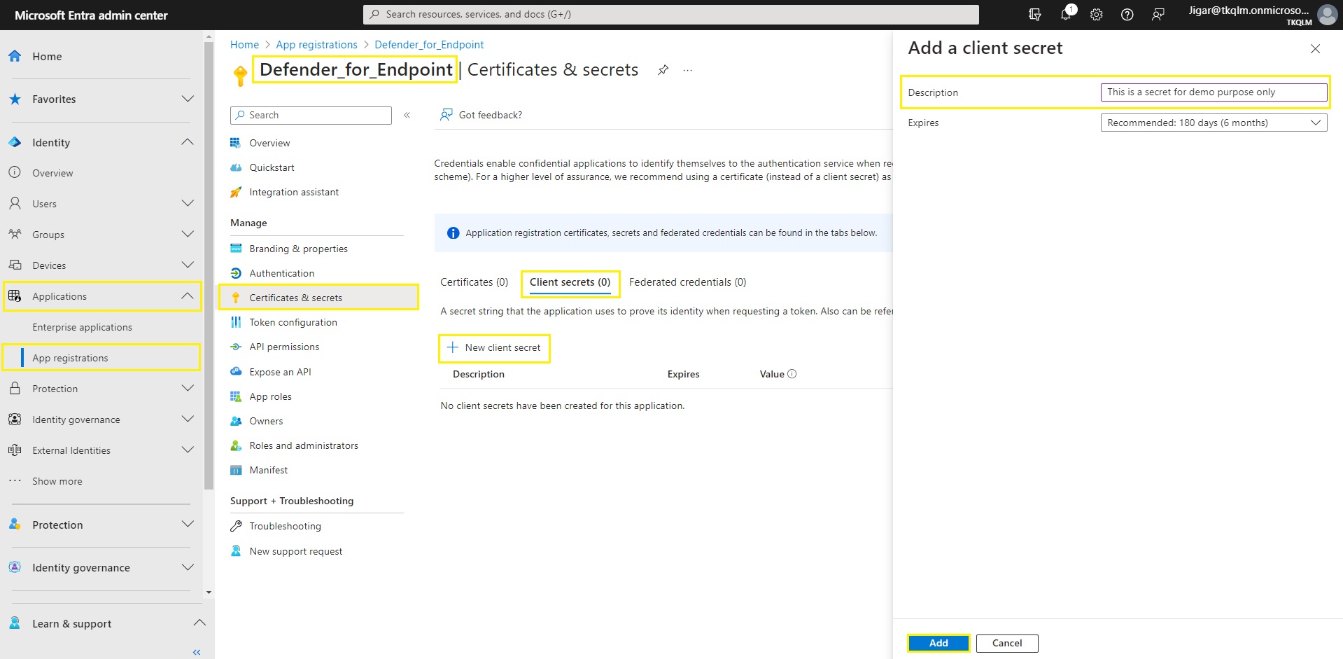Screen dimensions: 1343x659
Task: Pin the Certificates & secrets page
Action: click(x=663, y=69)
